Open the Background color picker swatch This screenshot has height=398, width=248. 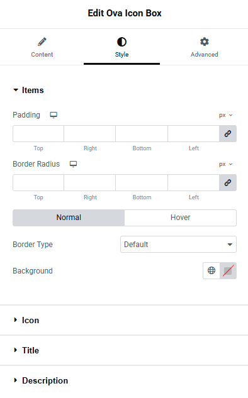[228, 270]
